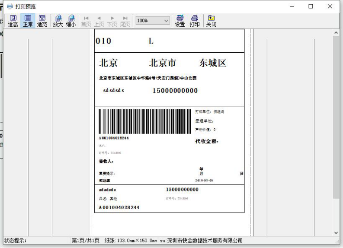Image resolution: width=343 pixels, height=248 pixels.
Task: Click tracking number A001004028244 at label bottom
Action: click(119, 207)
